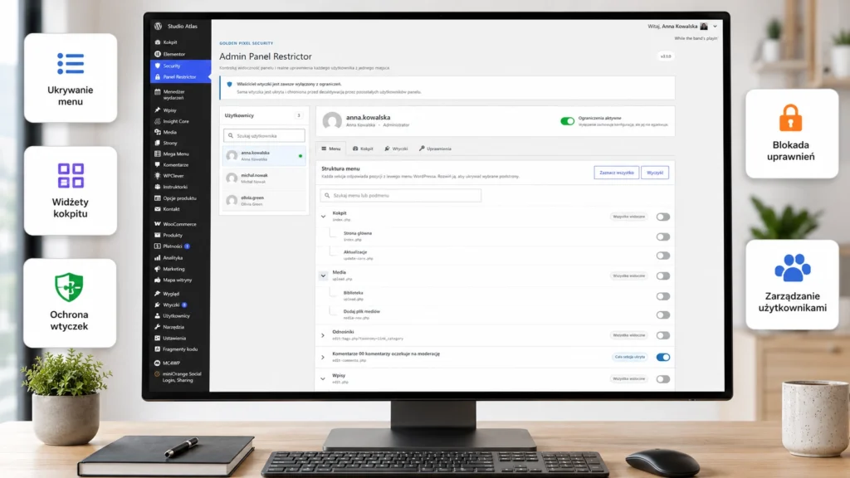
Task: Toggle switch for Dodaj plik mediów row
Action: click(663, 315)
